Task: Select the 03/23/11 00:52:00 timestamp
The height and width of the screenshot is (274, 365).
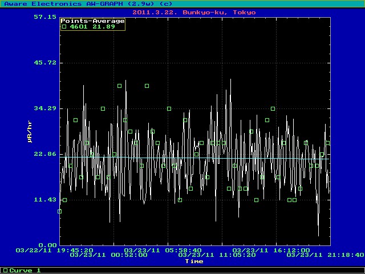Action: pyautogui.click(x=108, y=255)
